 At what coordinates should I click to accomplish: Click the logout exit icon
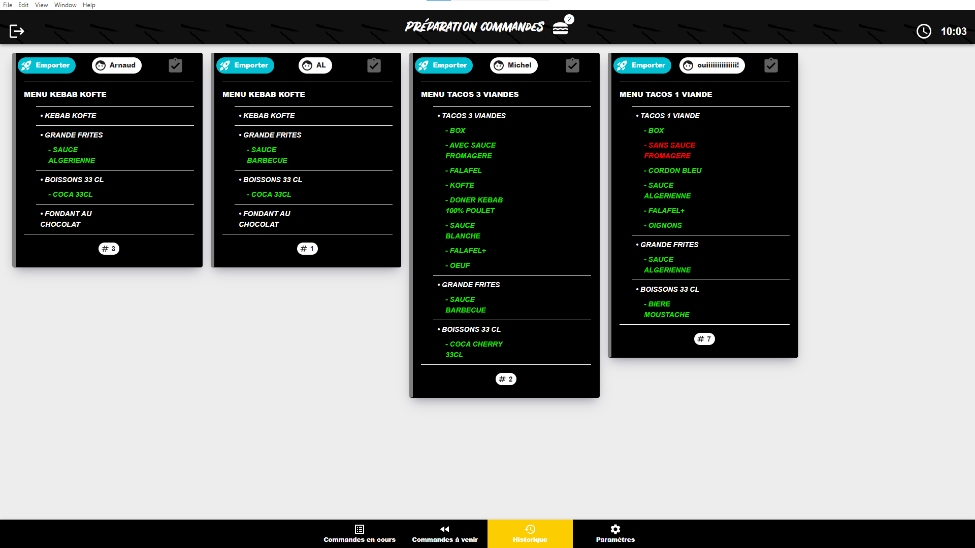17,31
